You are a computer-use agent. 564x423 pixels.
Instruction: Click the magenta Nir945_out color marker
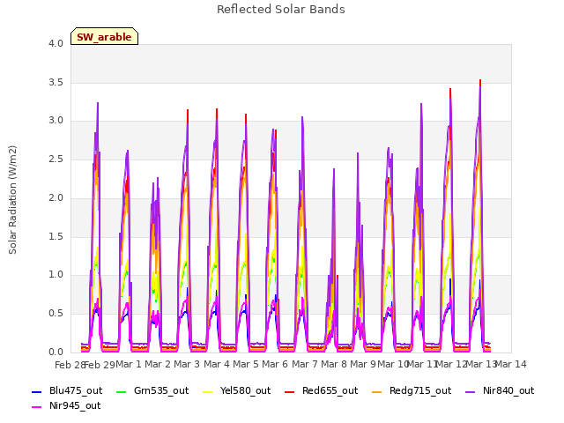(x=37, y=407)
